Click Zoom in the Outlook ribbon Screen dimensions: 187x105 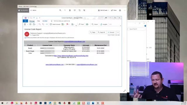95,24
